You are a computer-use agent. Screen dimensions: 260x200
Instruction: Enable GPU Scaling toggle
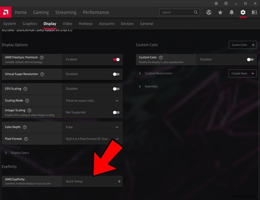click(x=116, y=89)
